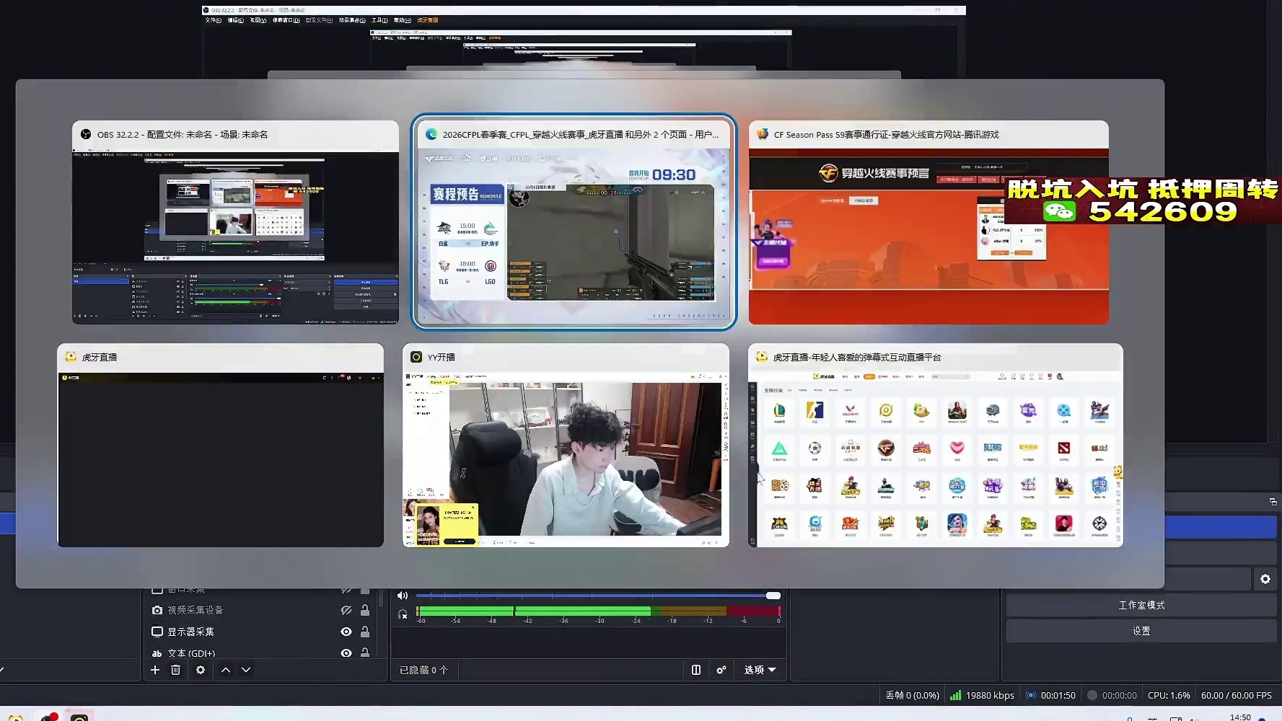Move source up with arrow icon
The image size is (1282, 721).
(x=226, y=670)
